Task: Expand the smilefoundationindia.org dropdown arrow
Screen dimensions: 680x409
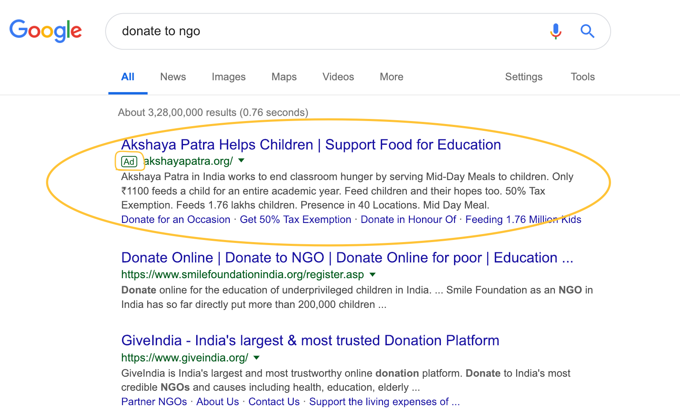Action: 373,274
